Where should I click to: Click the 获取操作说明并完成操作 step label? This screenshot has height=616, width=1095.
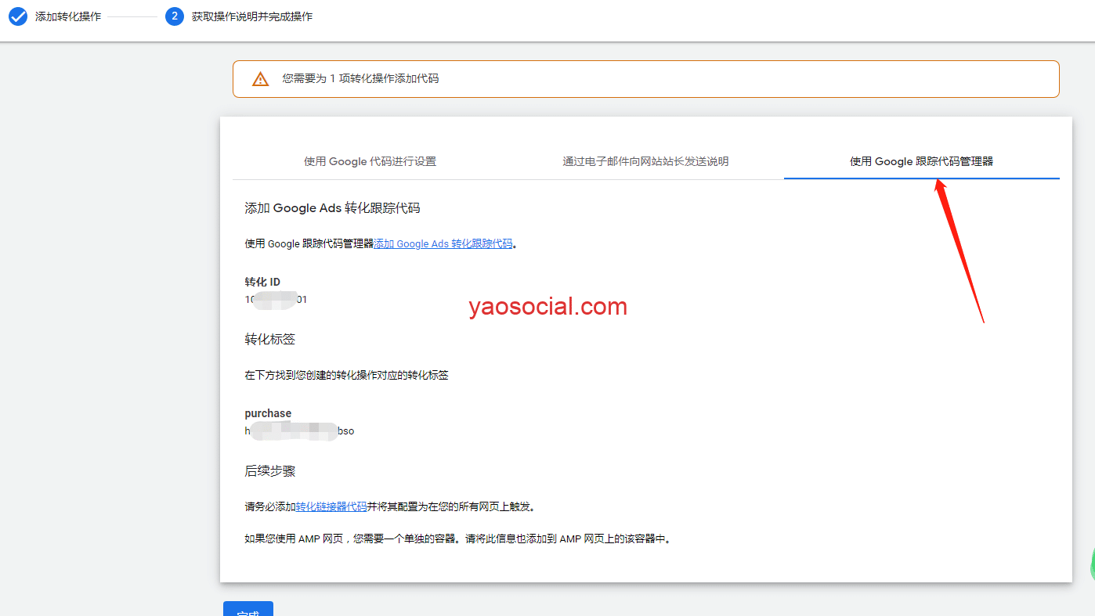point(251,16)
